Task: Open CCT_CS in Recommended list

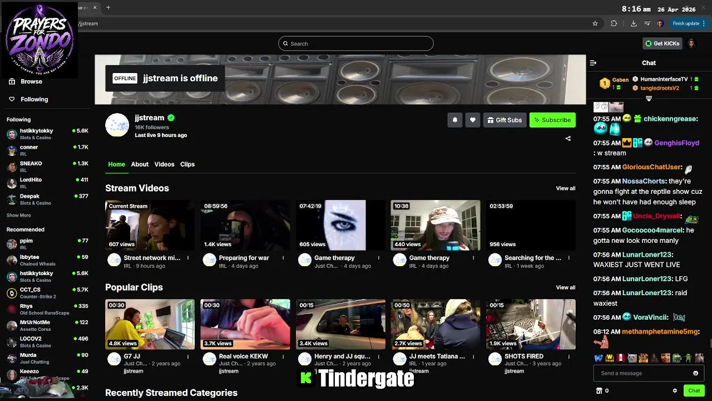Action: tap(47, 293)
